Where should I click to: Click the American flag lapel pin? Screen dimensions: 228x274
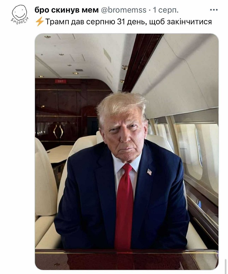pos(149,172)
